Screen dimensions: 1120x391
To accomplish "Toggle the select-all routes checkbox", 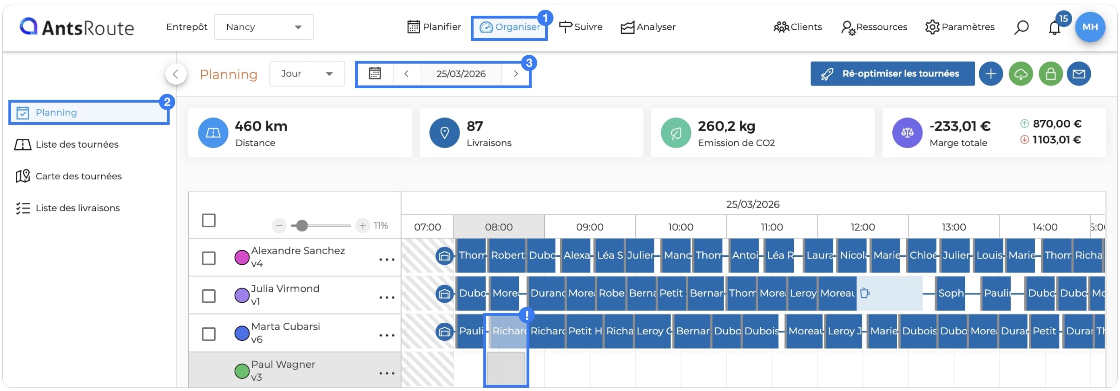I will coord(209,220).
